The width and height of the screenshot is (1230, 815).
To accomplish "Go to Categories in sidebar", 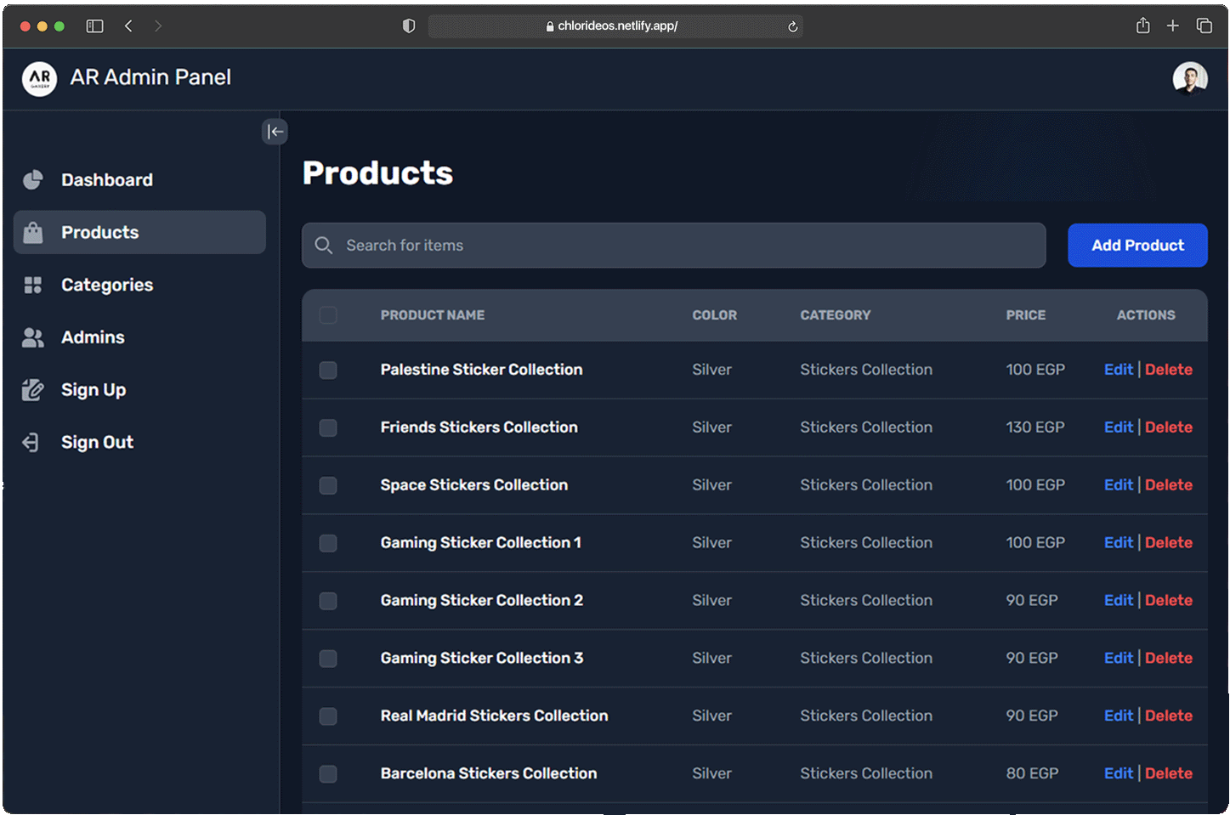I will coord(139,286).
